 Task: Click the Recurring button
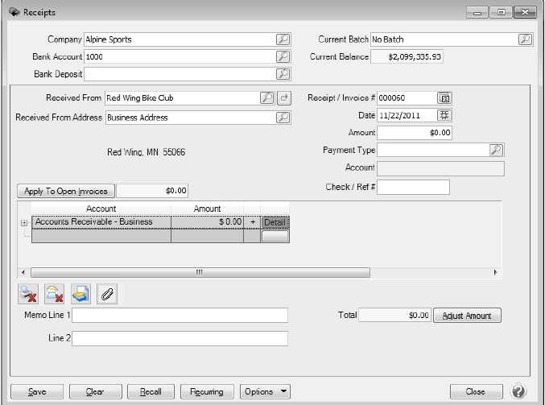click(x=207, y=392)
